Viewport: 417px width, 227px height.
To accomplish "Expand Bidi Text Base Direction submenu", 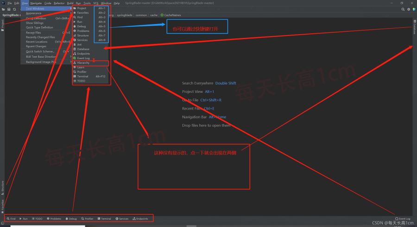I will [41, 56].
